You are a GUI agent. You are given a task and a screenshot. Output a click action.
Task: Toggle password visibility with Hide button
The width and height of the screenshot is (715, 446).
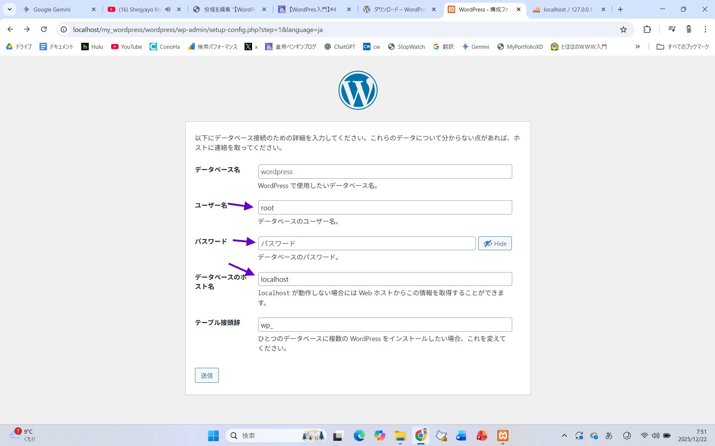coord(495,243)
